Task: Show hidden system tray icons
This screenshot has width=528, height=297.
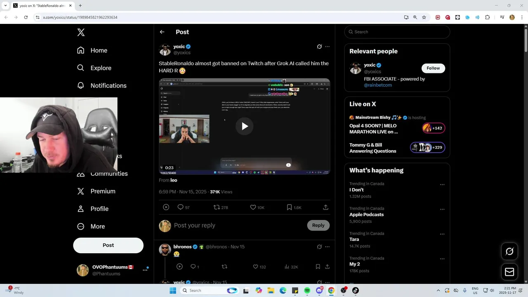Action: [438, 290]
